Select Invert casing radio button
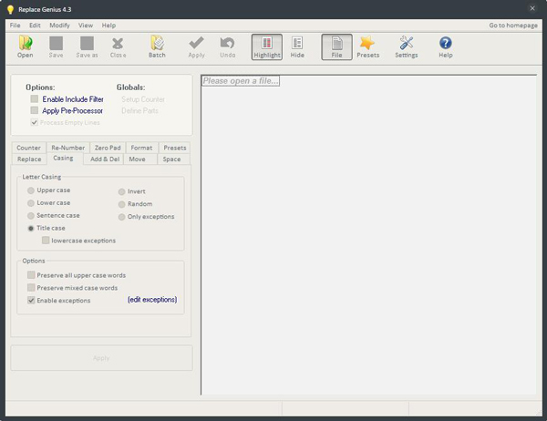Screen dimensions: 547x421 click(121, 191)
